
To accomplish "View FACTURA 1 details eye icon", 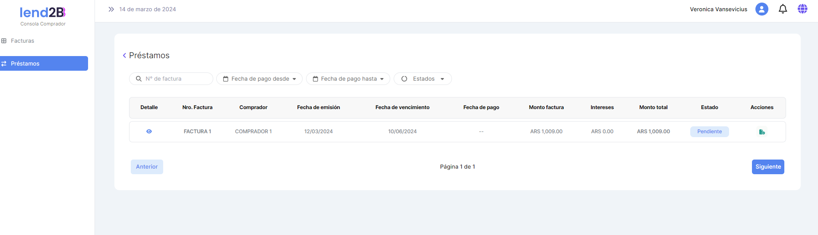I will (x=149, y=132).
